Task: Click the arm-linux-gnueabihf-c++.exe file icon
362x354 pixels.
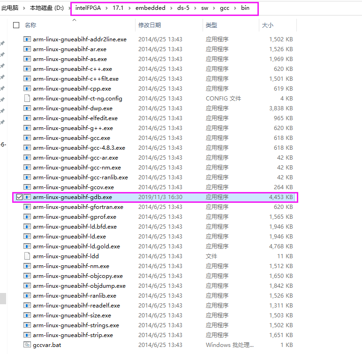Action: click(27, 69)
